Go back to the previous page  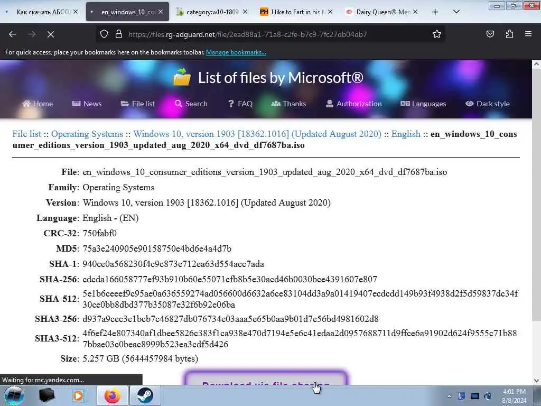(13, 34)
